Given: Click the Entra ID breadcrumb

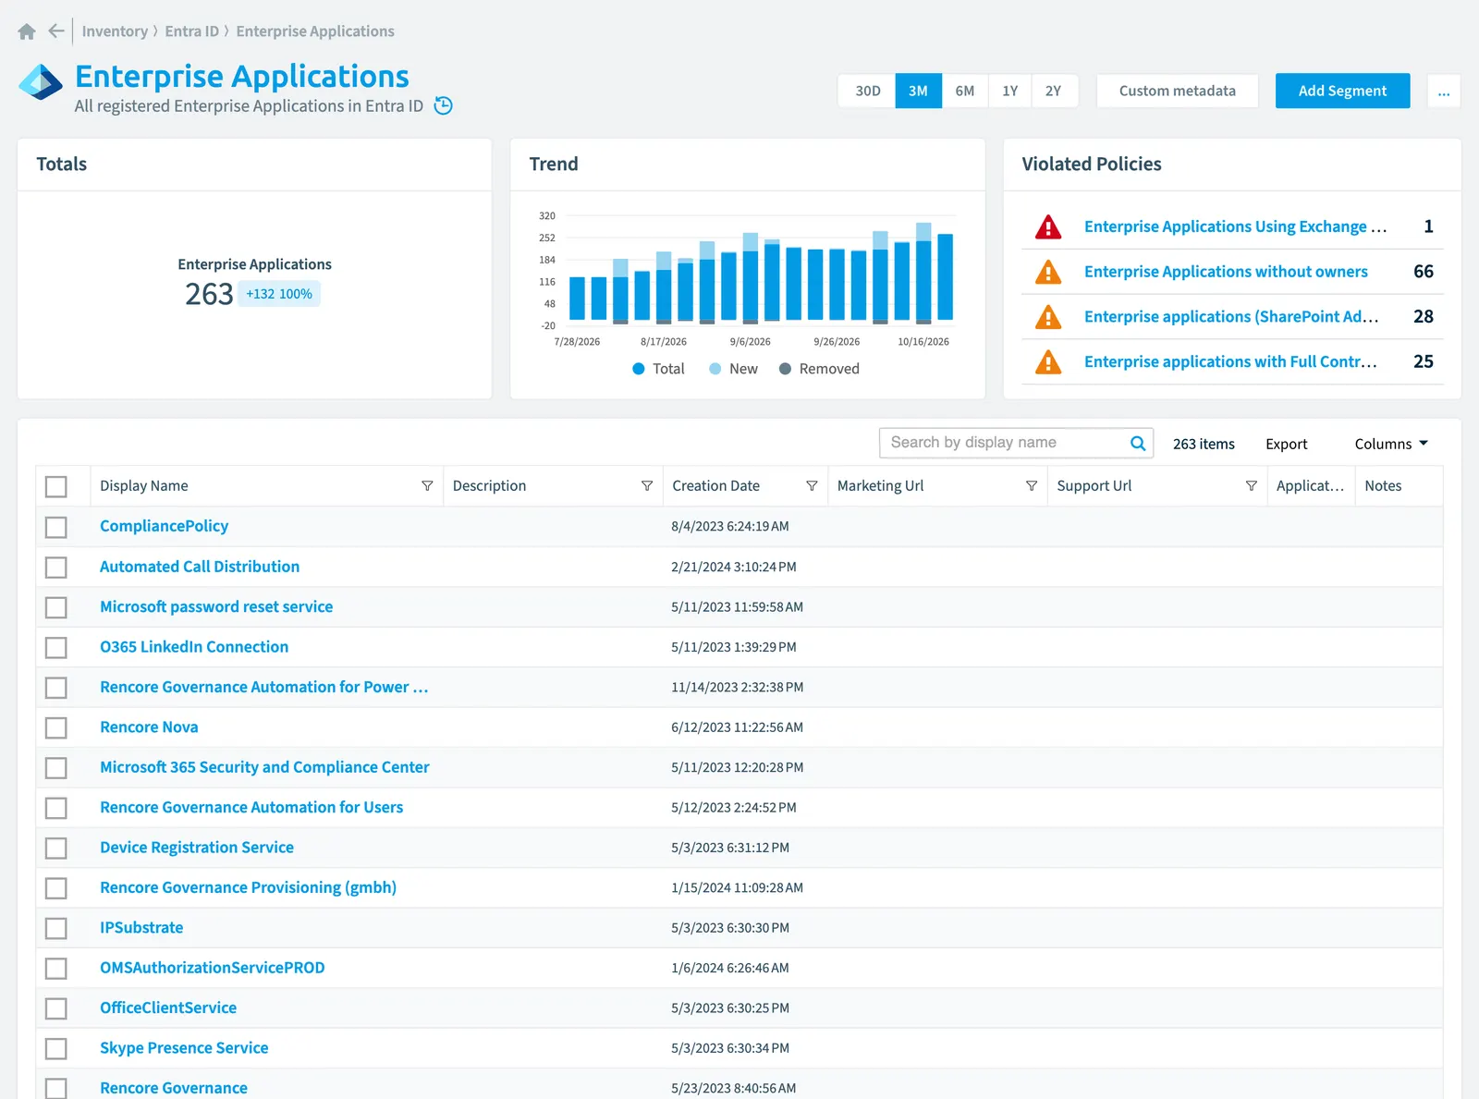Looking at the screenshot, I should pos(192,31).
